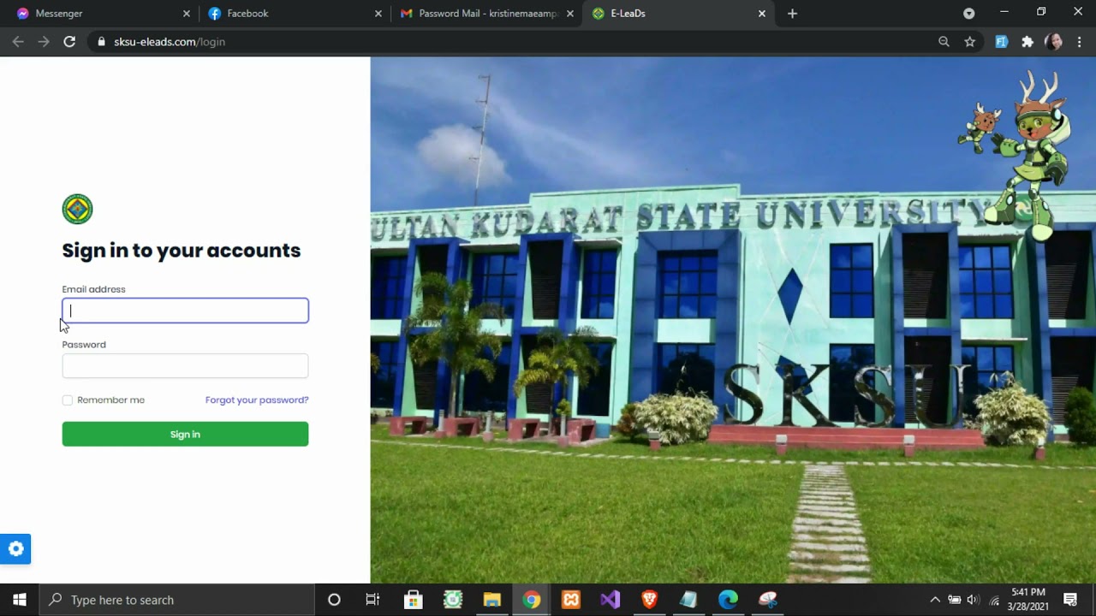
Task: Click the blue settings gear widget
Action: pyautogui.click(x=15, y=548)
